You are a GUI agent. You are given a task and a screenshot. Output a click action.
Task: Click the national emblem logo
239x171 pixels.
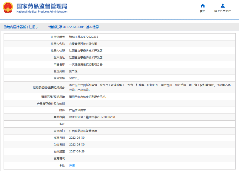point(8,7)
